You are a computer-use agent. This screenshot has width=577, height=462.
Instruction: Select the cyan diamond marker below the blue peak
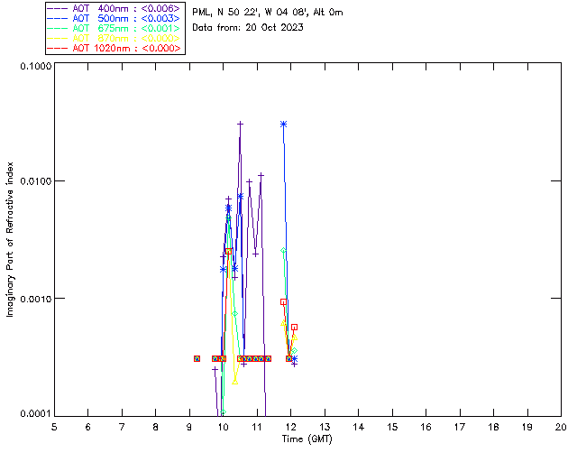(283, 251)
